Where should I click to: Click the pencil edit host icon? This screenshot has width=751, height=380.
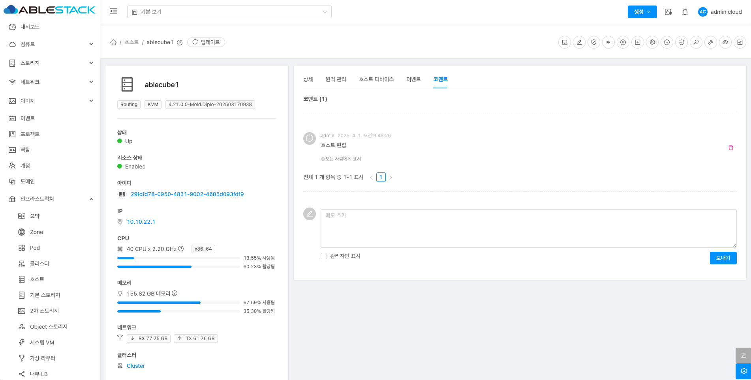pyautogui.click(x=579, y=42)
